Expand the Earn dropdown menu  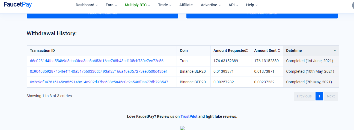pyautogui.click(x=111, y=5)
